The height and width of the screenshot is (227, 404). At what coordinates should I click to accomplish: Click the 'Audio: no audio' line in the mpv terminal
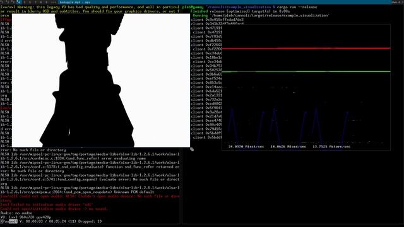pyautogui.click(x=16, y=213)
